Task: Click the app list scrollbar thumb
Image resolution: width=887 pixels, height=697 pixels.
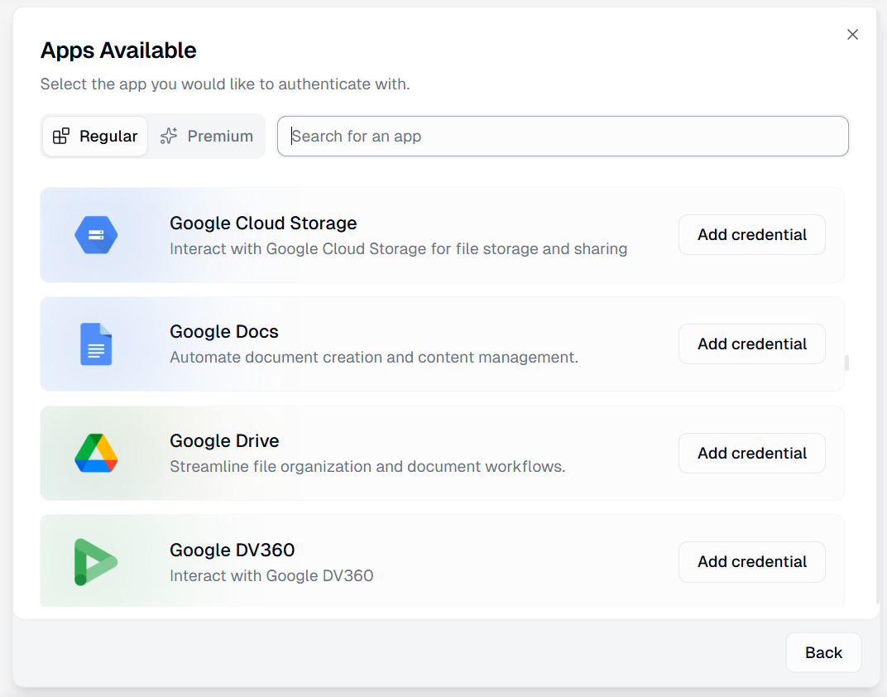Action: (846, 363)
